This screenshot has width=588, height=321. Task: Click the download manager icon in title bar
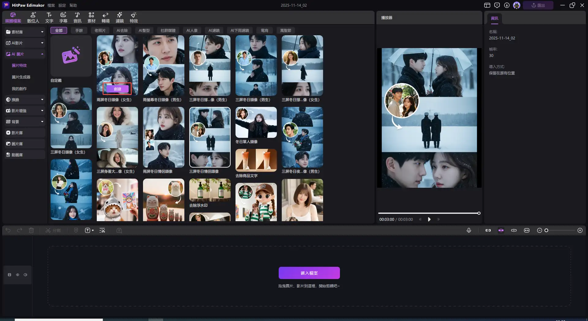coord(507,5)
